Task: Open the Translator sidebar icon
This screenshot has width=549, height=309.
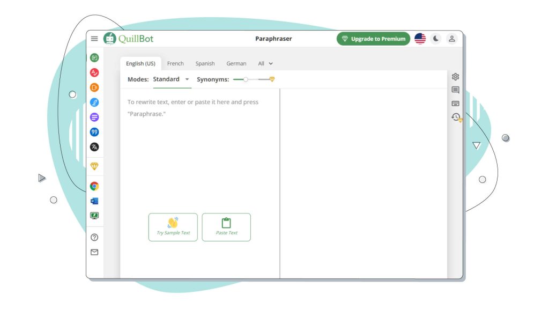Action: coord(94,147)
